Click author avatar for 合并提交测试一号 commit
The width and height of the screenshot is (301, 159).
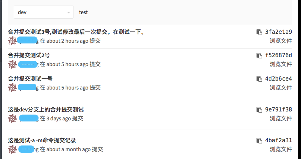tap(12, 88)
